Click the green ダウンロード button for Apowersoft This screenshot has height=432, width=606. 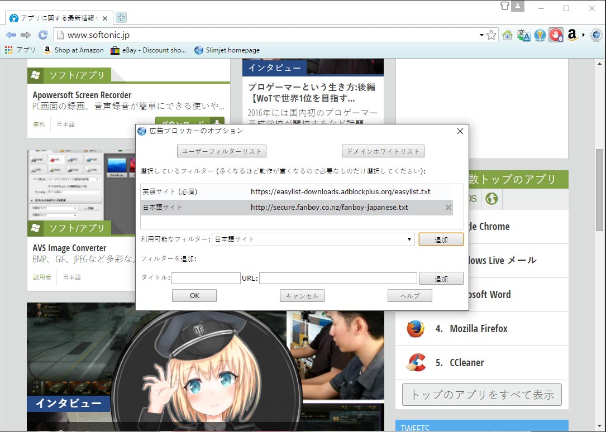190,121
